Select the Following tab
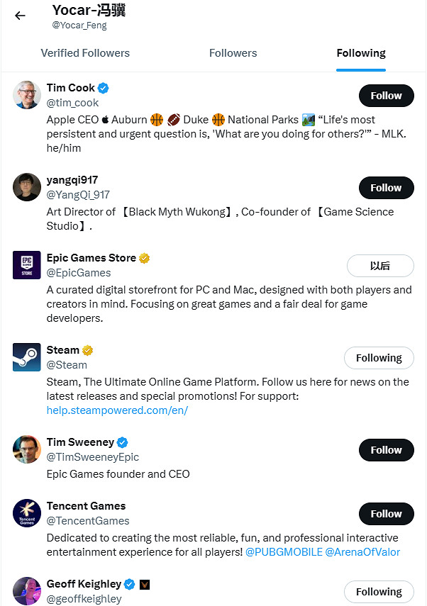This screenshot has height=606, width=427. [361, 53]
